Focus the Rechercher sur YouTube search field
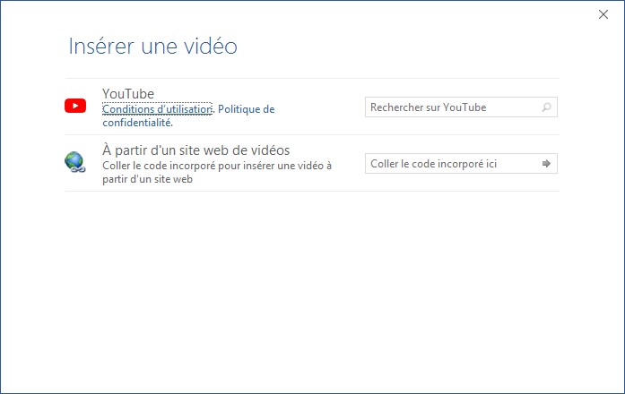625x394 pixels. pos(461,107)
